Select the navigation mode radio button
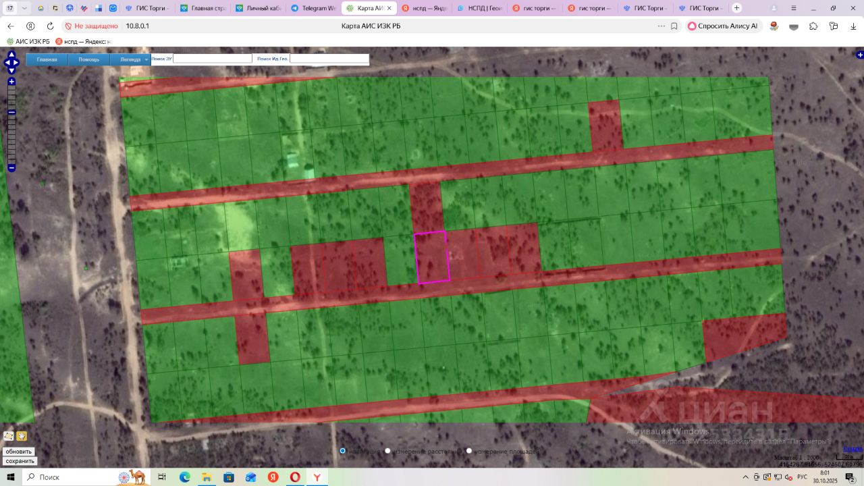The width and height of the screenshot is (864, 486). coord(343,451)
